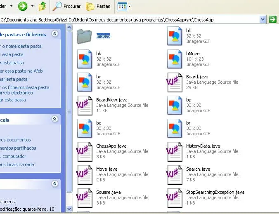Click the 'o nome desta pasta' link
This screenshot has width=279, height=214.
point(21,46)
